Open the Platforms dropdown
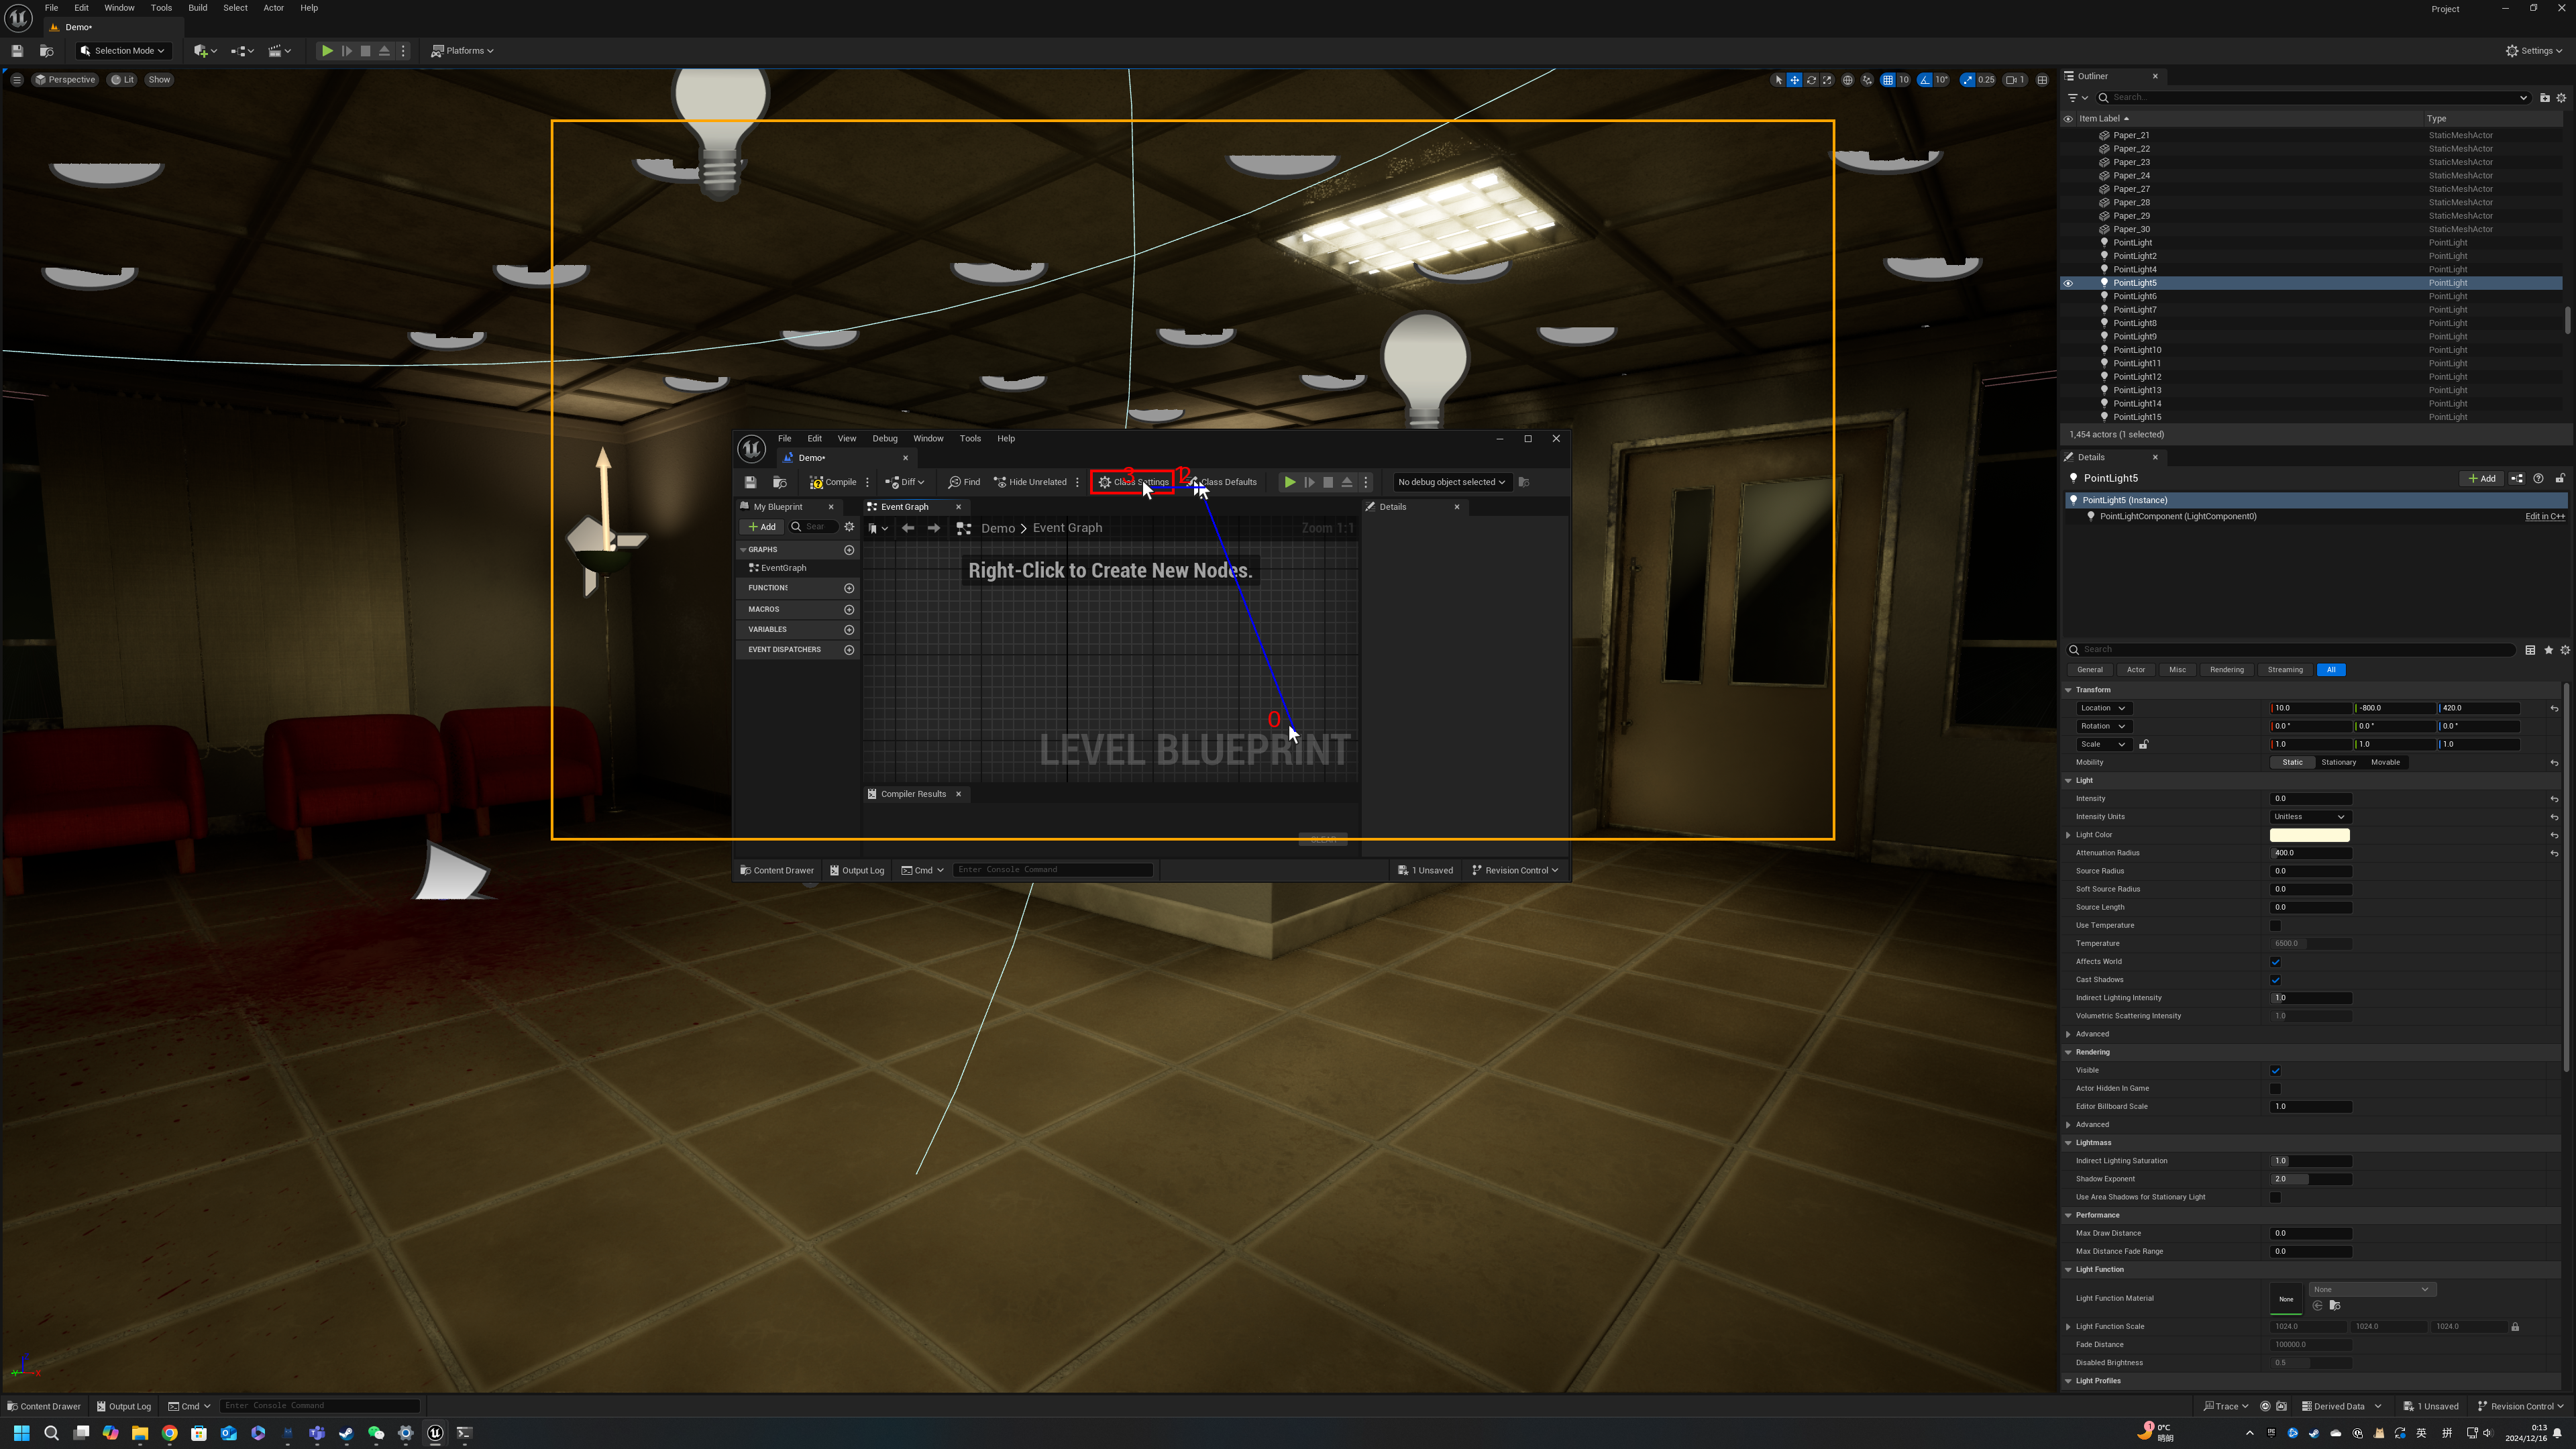 click(x=462, y=51)
